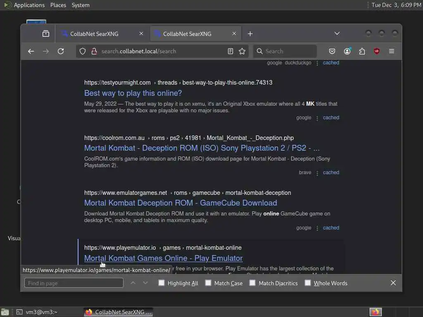Screen dimensions: 423x317
Task: Open the Firefox account icon
Action: point(347,51)
